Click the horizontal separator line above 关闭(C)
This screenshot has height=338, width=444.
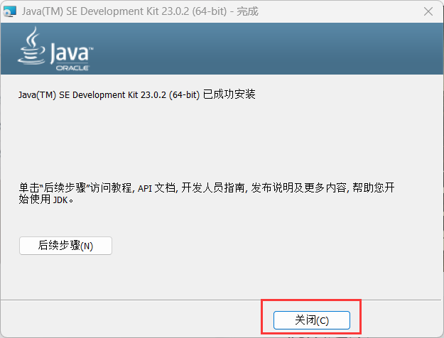(x=222, y=300)
